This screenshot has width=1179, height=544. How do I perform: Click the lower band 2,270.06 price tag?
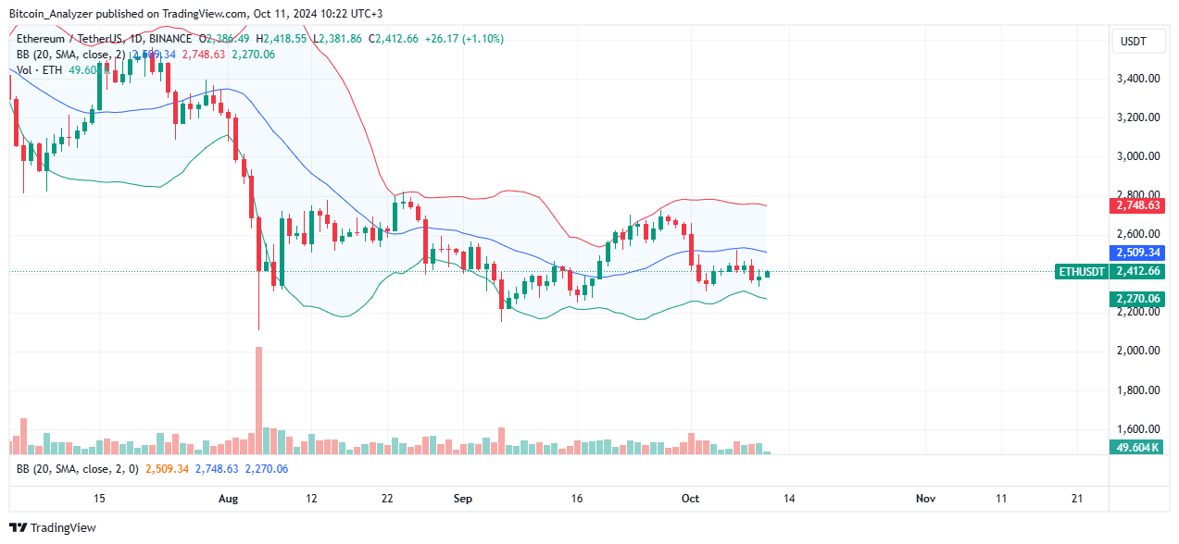point(1137,298)
